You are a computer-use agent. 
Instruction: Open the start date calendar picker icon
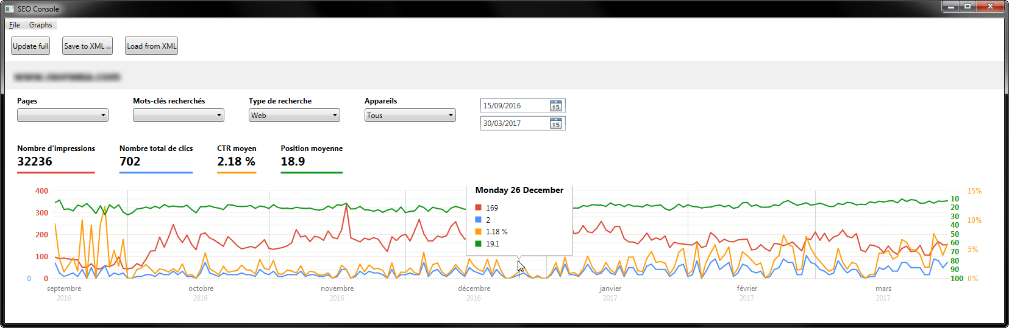pos(555,106)
